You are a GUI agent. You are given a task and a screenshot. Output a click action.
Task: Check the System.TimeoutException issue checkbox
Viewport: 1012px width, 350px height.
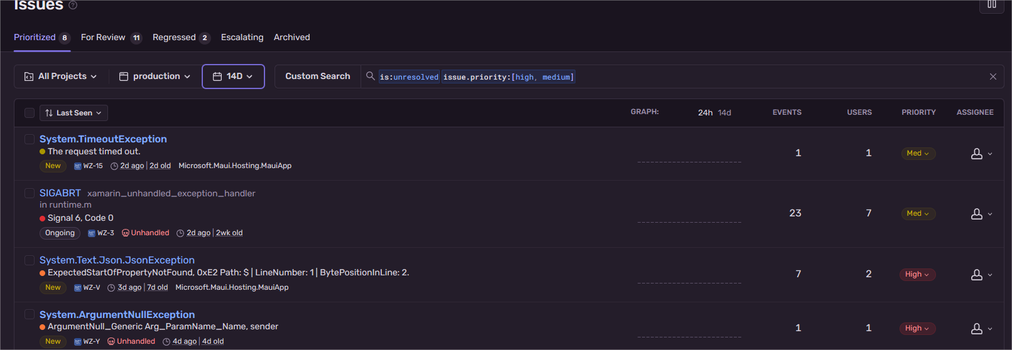(x=30, y=139)
